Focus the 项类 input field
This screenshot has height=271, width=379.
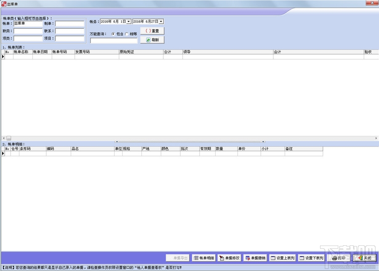tap(28, 38)
